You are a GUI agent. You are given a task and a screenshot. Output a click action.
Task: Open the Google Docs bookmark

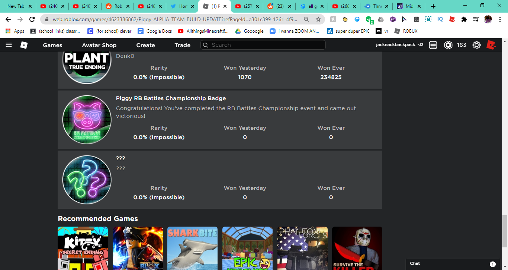[x=155, y=31]
